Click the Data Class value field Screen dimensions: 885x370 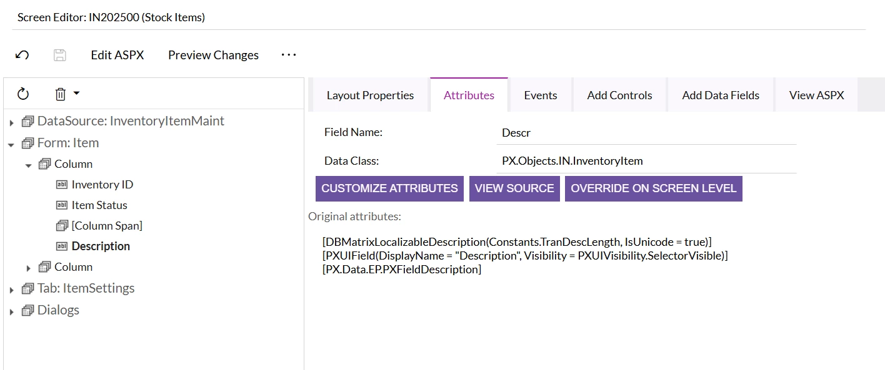[x=646, y=161]
